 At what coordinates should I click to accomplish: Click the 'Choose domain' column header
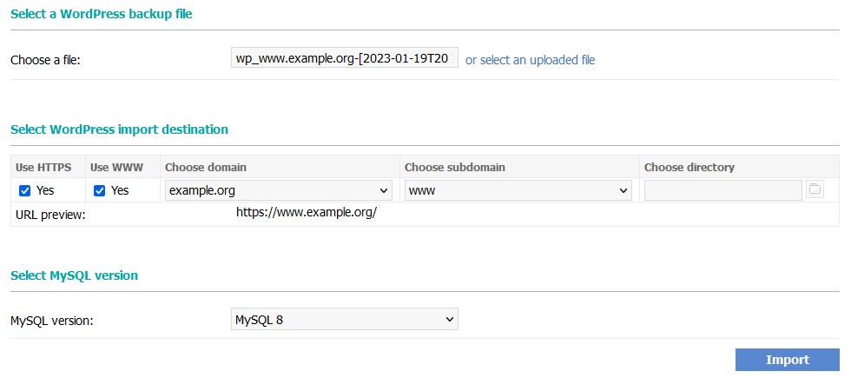(206, 167)
